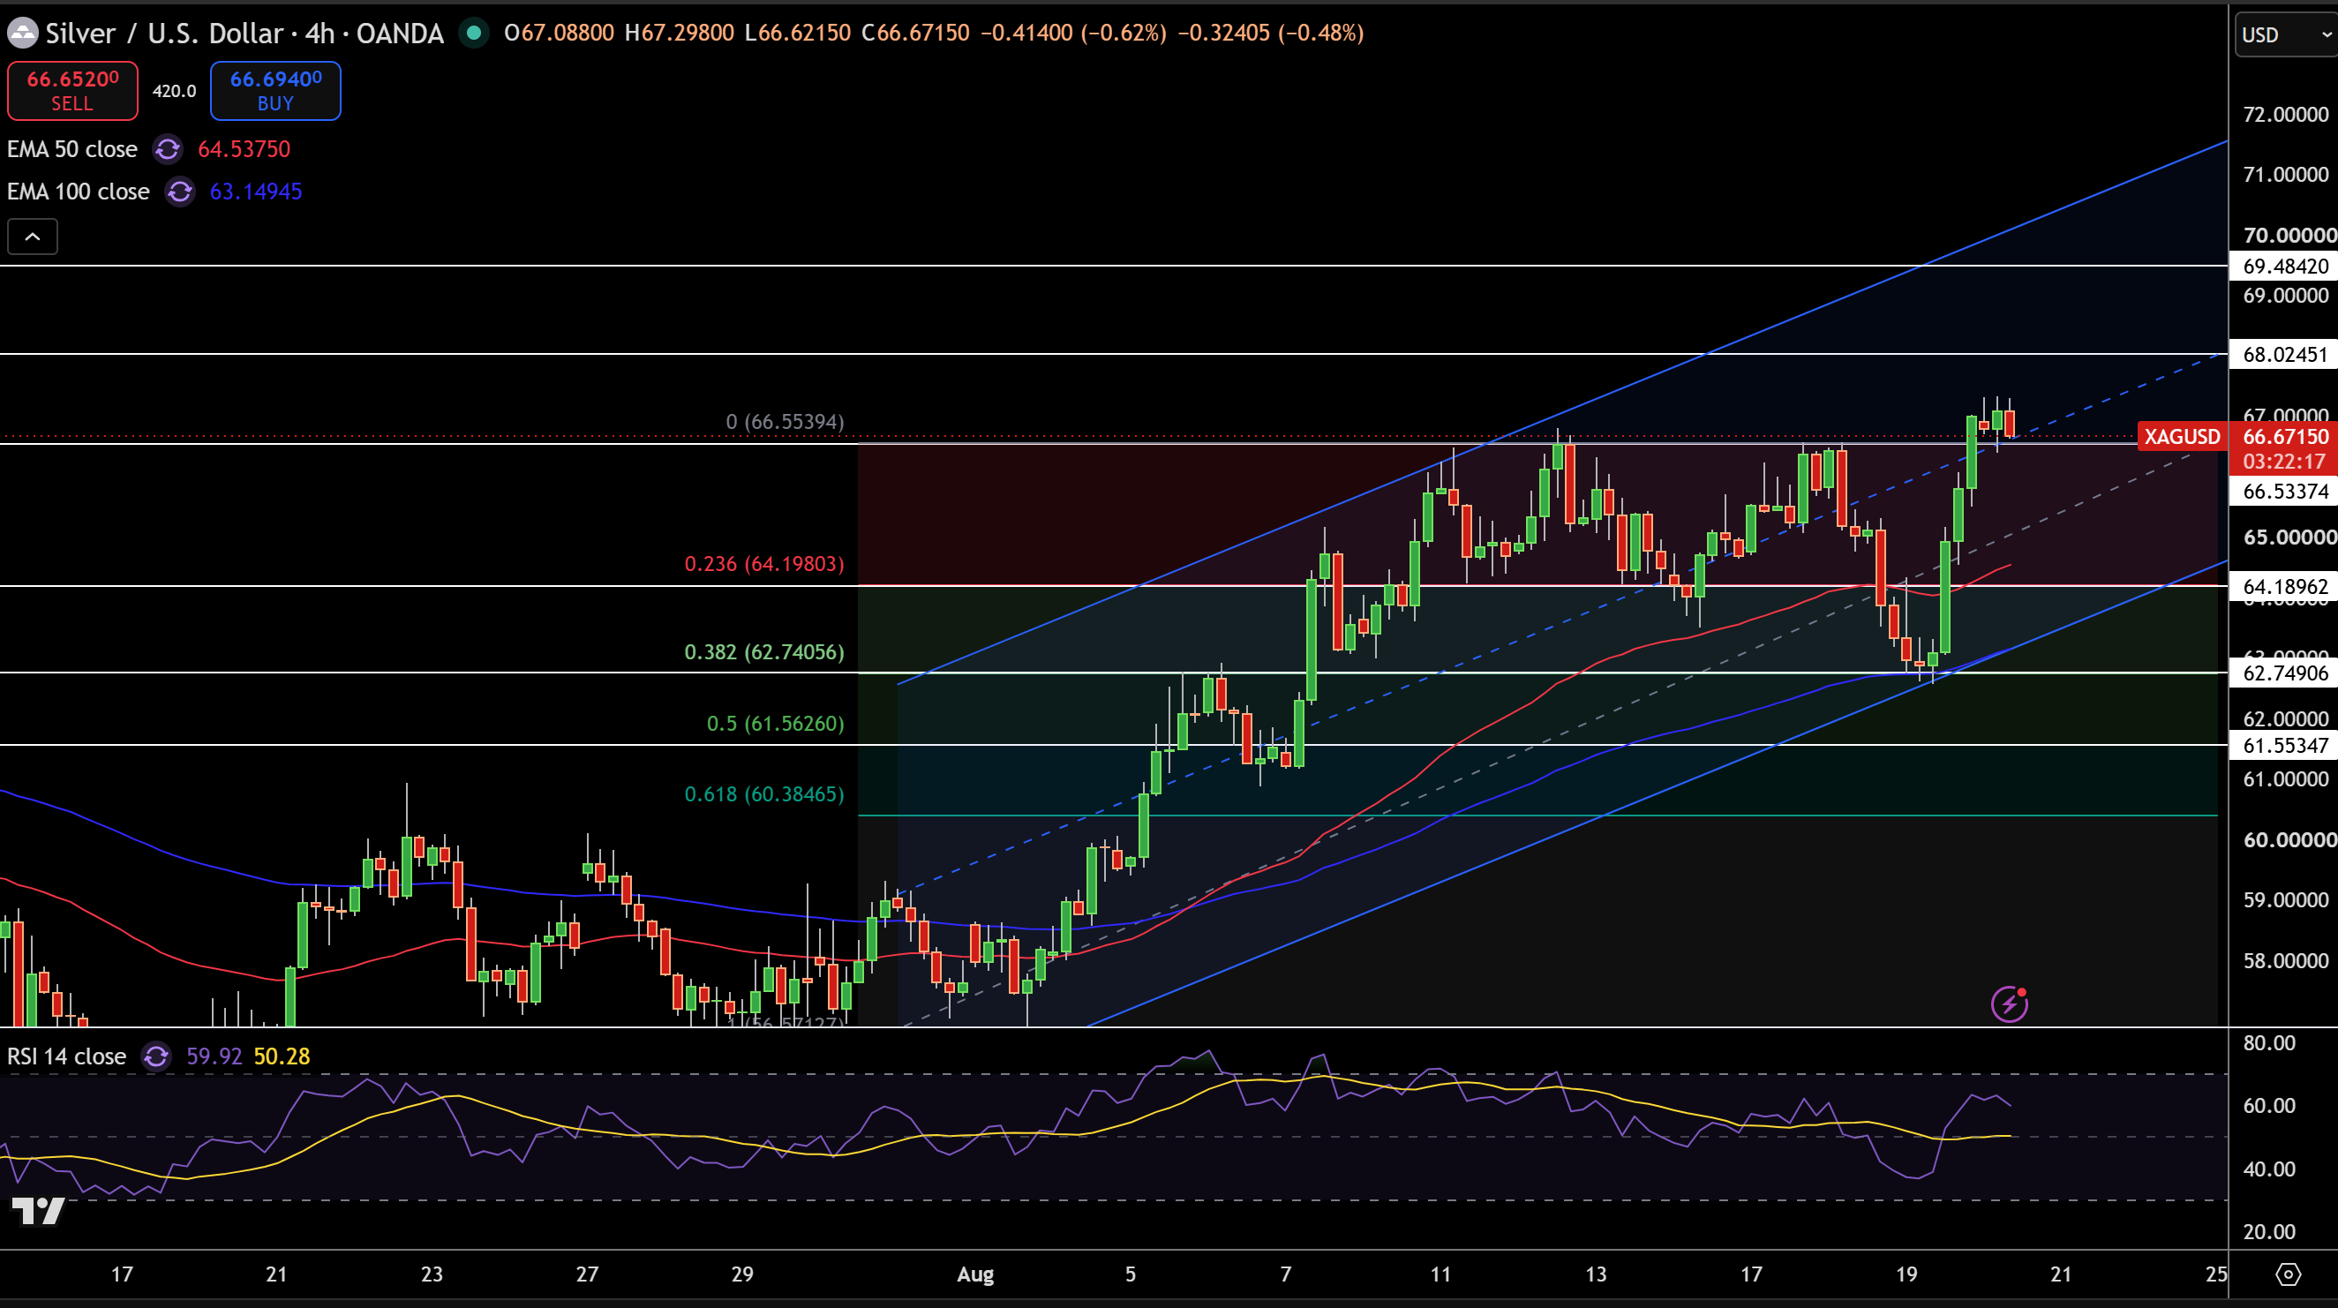Select the 0.236 (64.19803) Fibonacci label
The width and height of the screenshot is (2338, 1308).
764,564
